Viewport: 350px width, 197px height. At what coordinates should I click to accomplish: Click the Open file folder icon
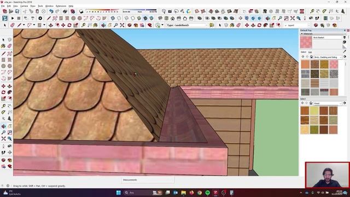11,11
